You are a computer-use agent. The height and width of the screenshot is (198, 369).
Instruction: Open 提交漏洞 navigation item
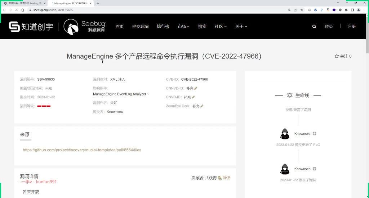point(140,27)
